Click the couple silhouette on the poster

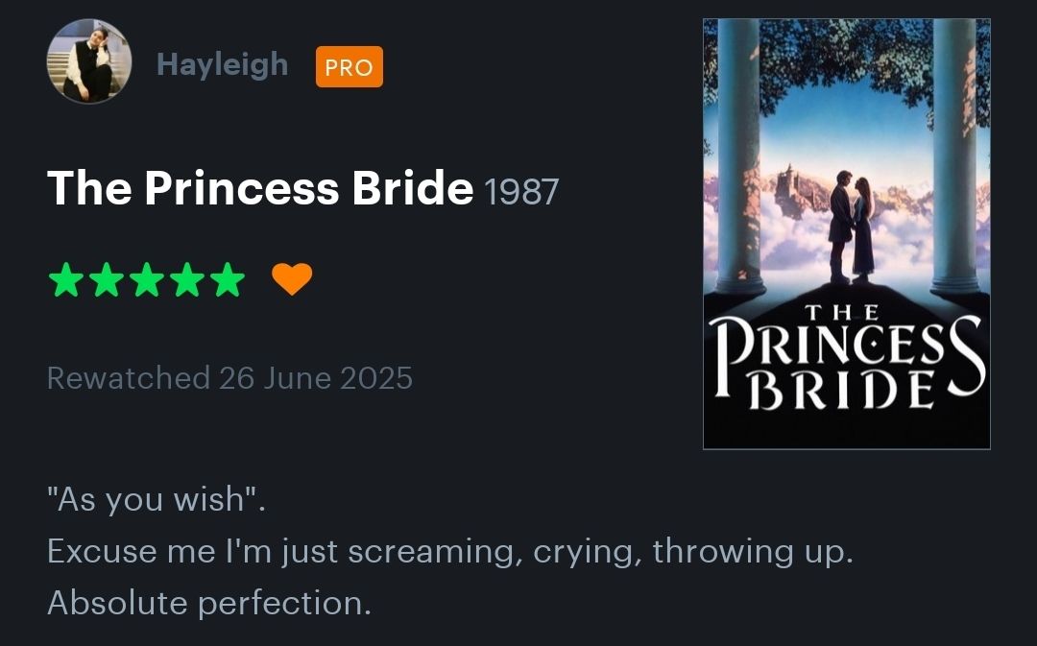(851, 227)
